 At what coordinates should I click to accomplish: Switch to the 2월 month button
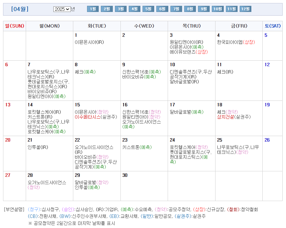[107, 9]
